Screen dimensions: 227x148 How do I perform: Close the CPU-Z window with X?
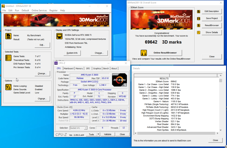126,63
